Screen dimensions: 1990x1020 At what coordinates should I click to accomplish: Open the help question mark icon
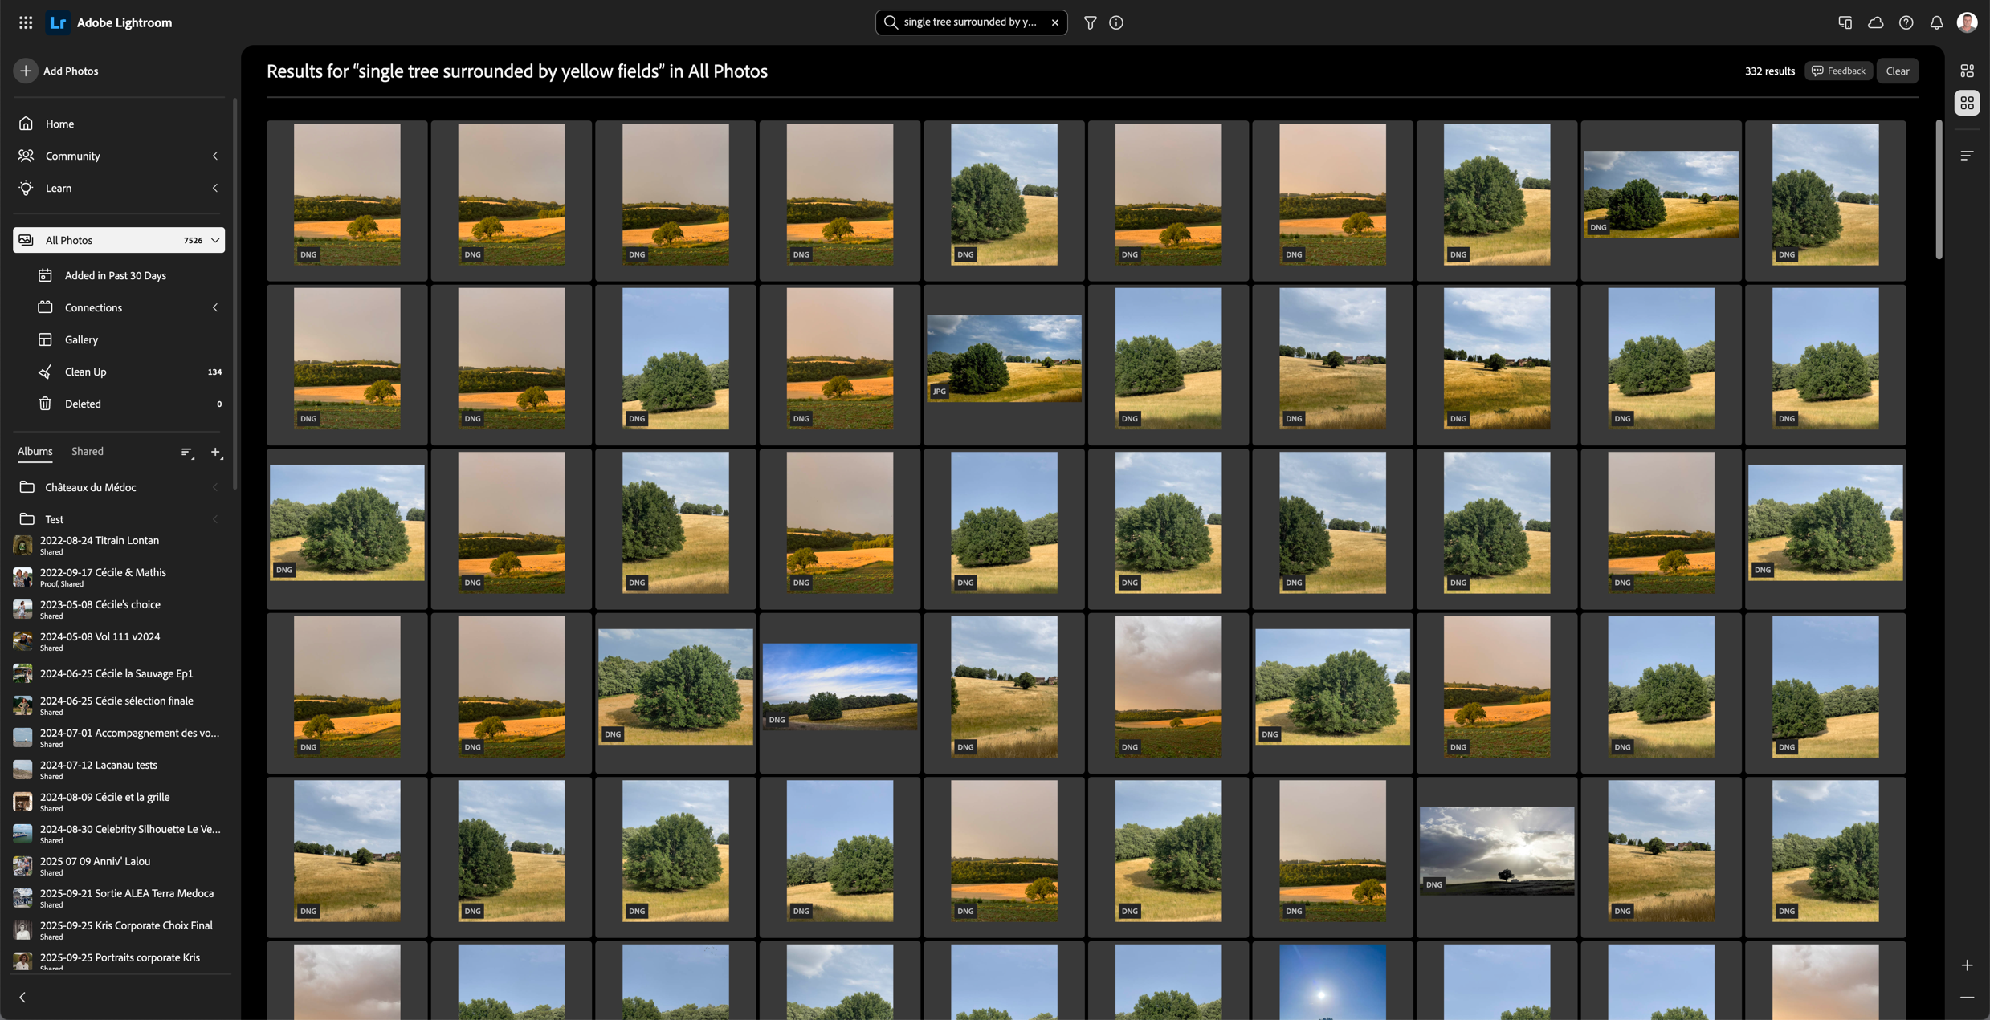coord(1906,22)
